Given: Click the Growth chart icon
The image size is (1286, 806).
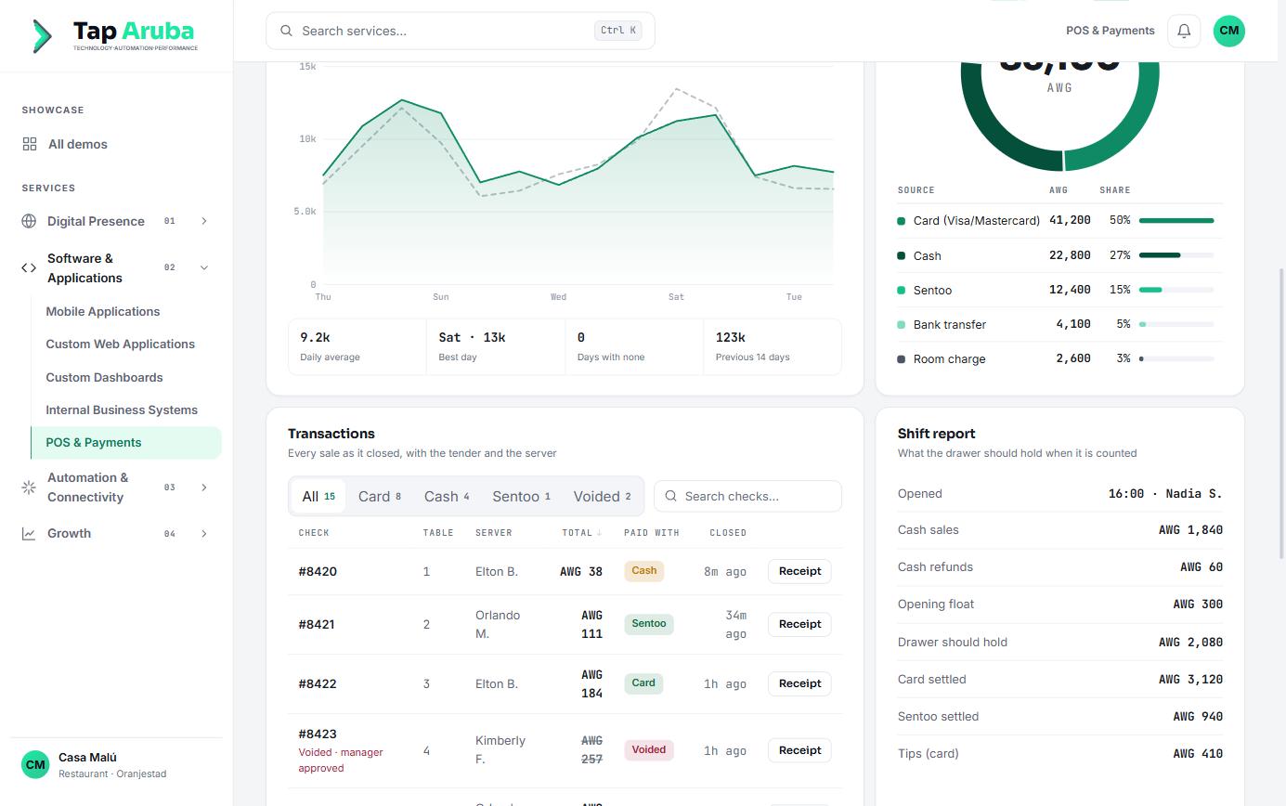Looking at the screenshot, I should click(29, 534).
